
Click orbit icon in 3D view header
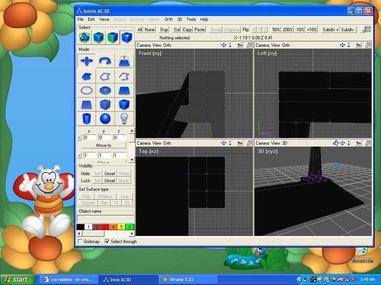(x=336, y=143)
